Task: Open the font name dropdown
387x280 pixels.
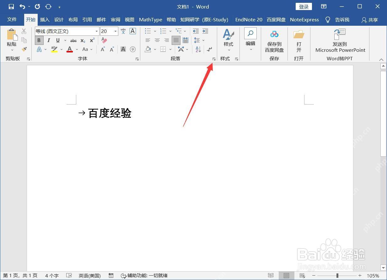Action: [96, 31]
